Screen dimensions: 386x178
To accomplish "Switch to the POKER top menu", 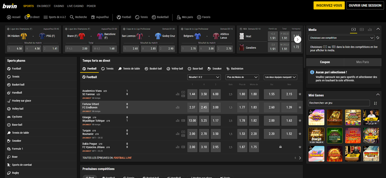I will point(91,6).
